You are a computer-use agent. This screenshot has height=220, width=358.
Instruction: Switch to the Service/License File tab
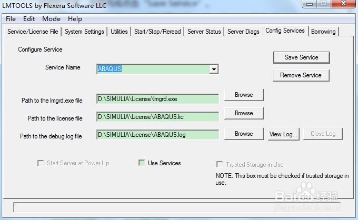33,32
